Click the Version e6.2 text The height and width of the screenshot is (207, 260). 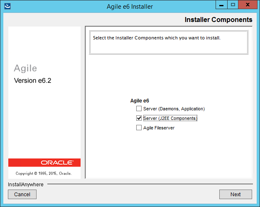tap(33, 80)
